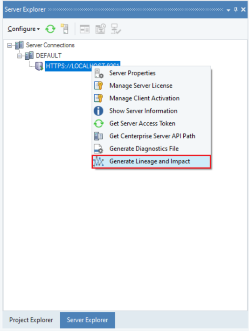Toggle the auto-hide pin on Server Explorer
249x331 pixels.
236,9
